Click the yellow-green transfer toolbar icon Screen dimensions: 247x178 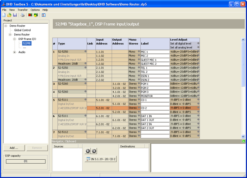(36, 15)
